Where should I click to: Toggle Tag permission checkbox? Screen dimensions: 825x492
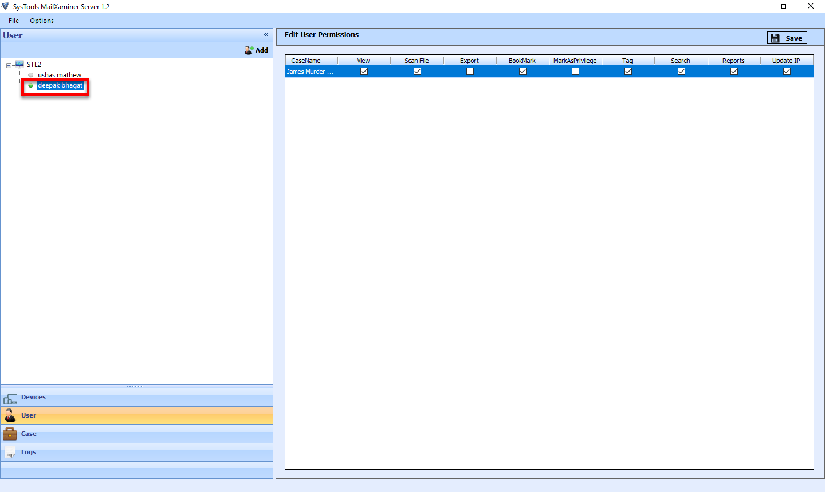(628, 72)
